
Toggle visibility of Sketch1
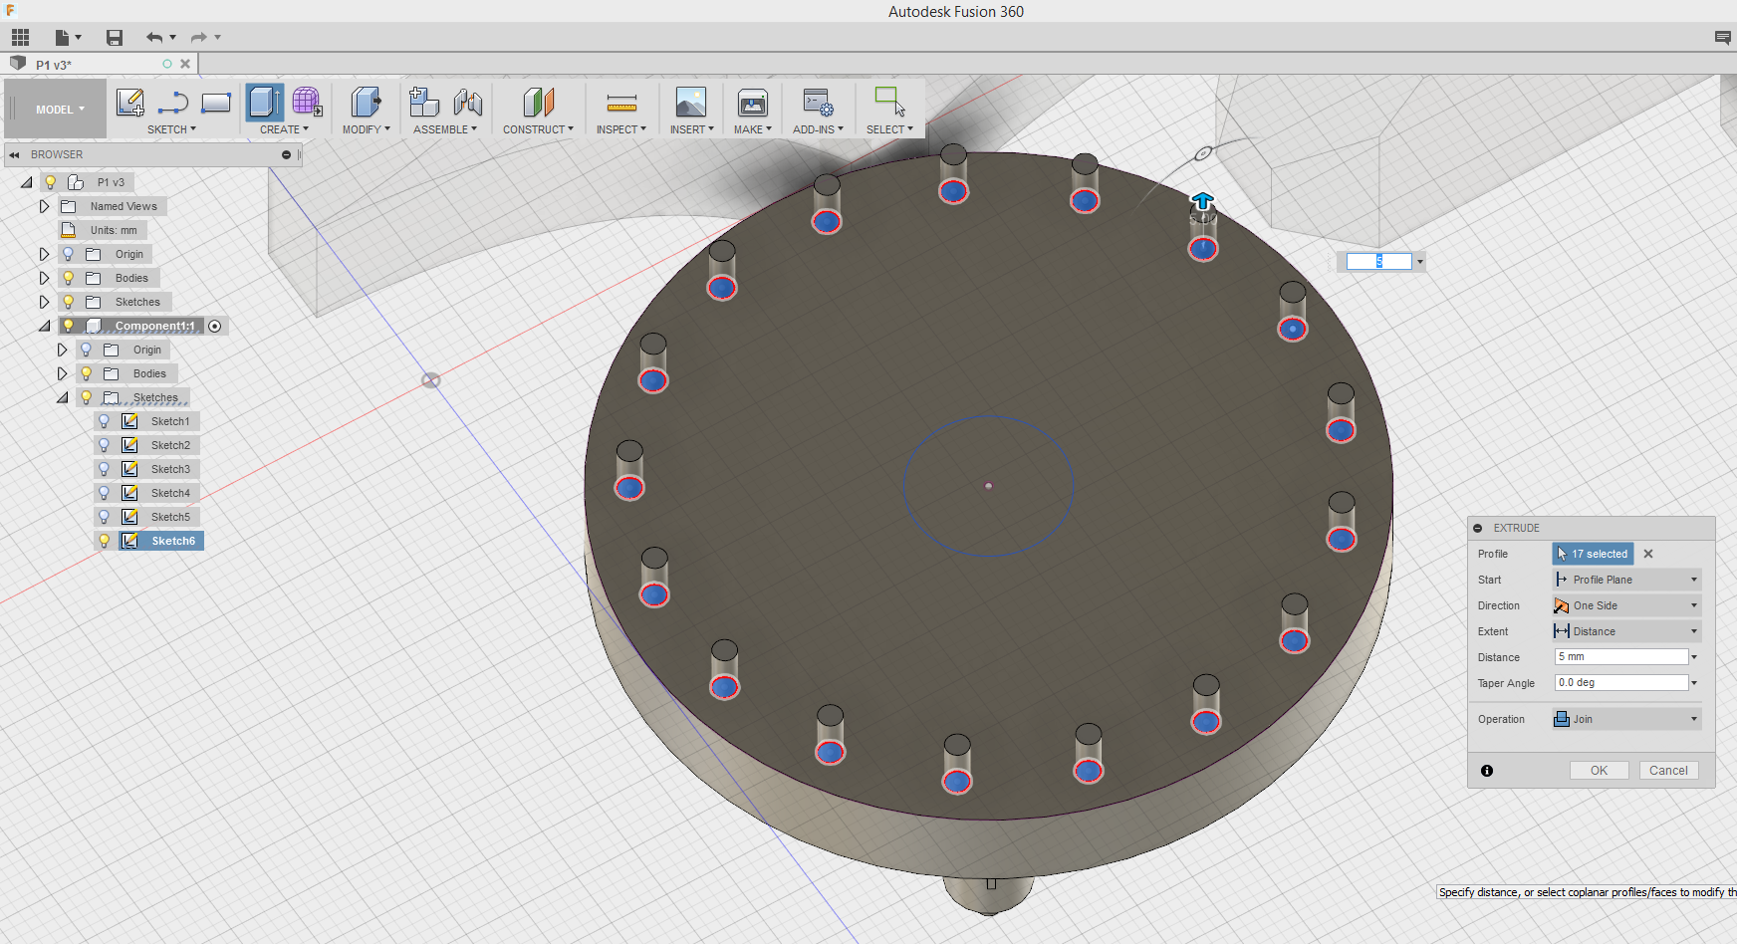(x=105, y=421)
